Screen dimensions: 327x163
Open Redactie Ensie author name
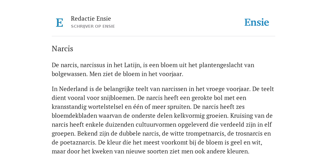[x=91, y=18]
